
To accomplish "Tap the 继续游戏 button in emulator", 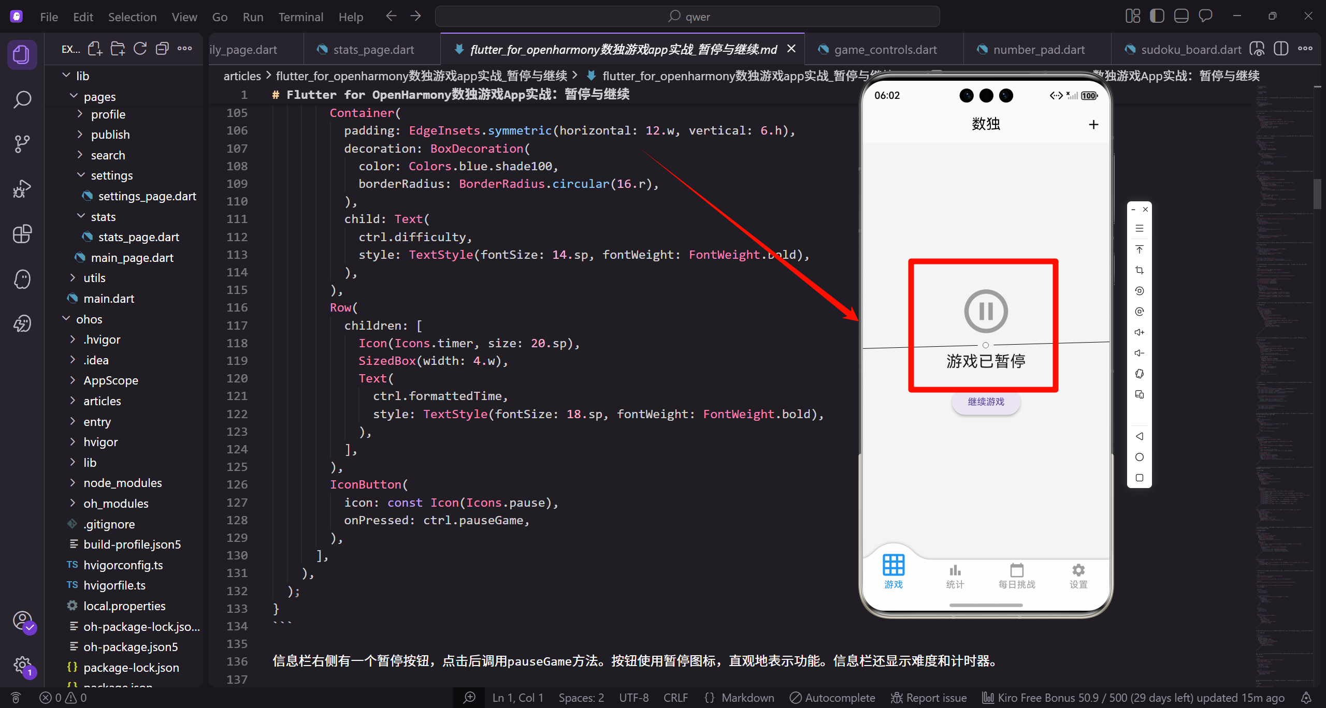I will 986,402.
